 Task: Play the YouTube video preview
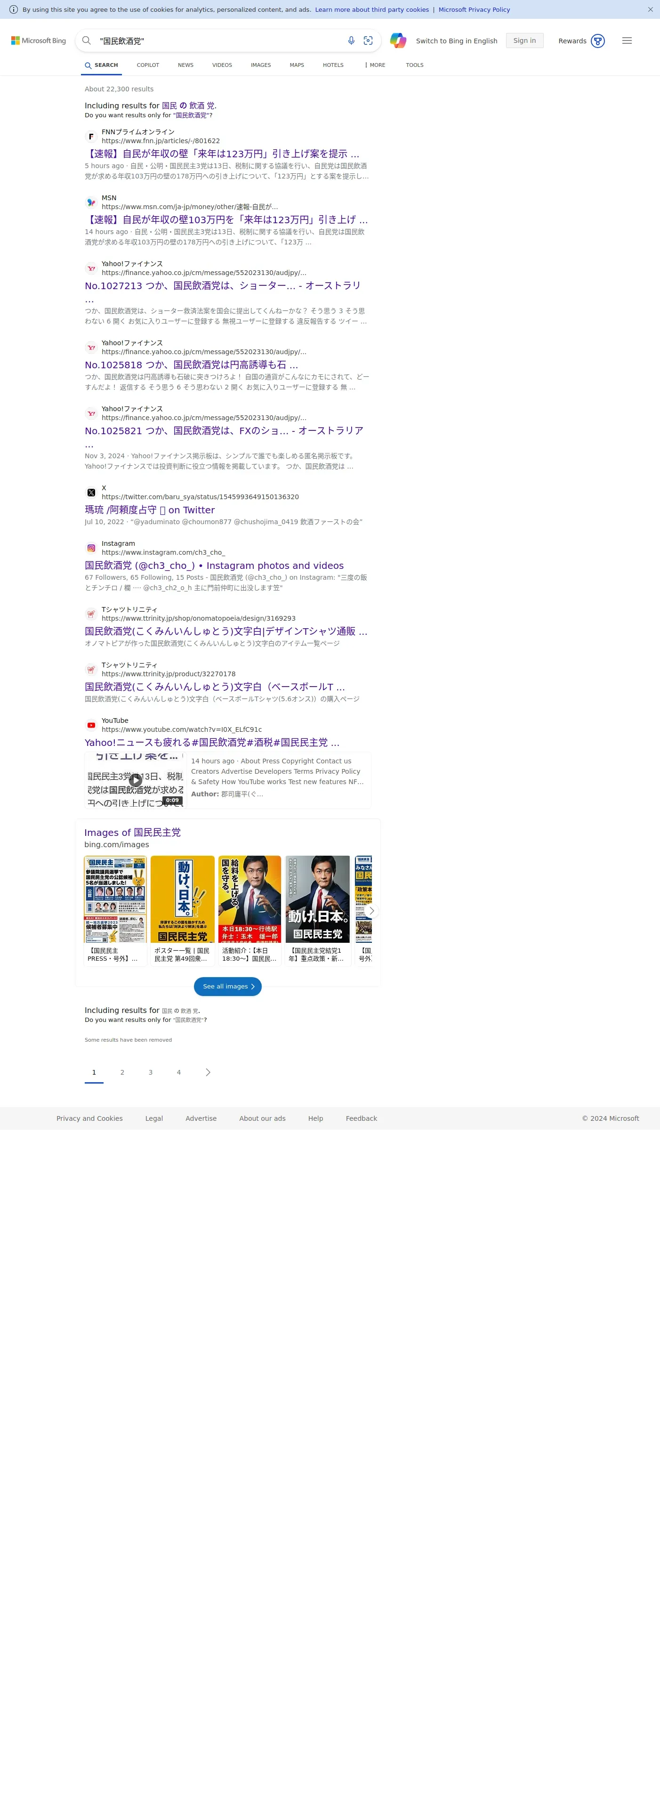pyautogui.click(x=136, y=780)
